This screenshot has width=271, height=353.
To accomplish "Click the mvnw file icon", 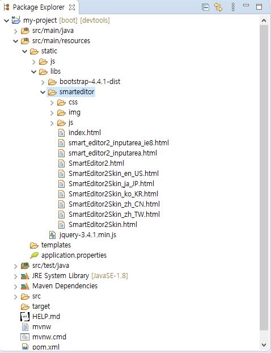I will (25, 327).
